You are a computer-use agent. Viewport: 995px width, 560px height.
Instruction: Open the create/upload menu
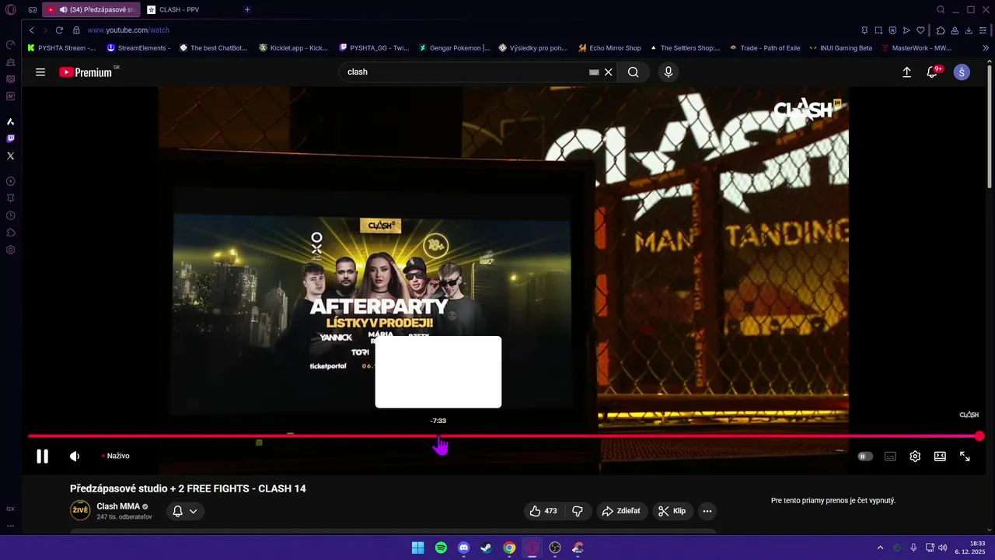coord(906,72)
